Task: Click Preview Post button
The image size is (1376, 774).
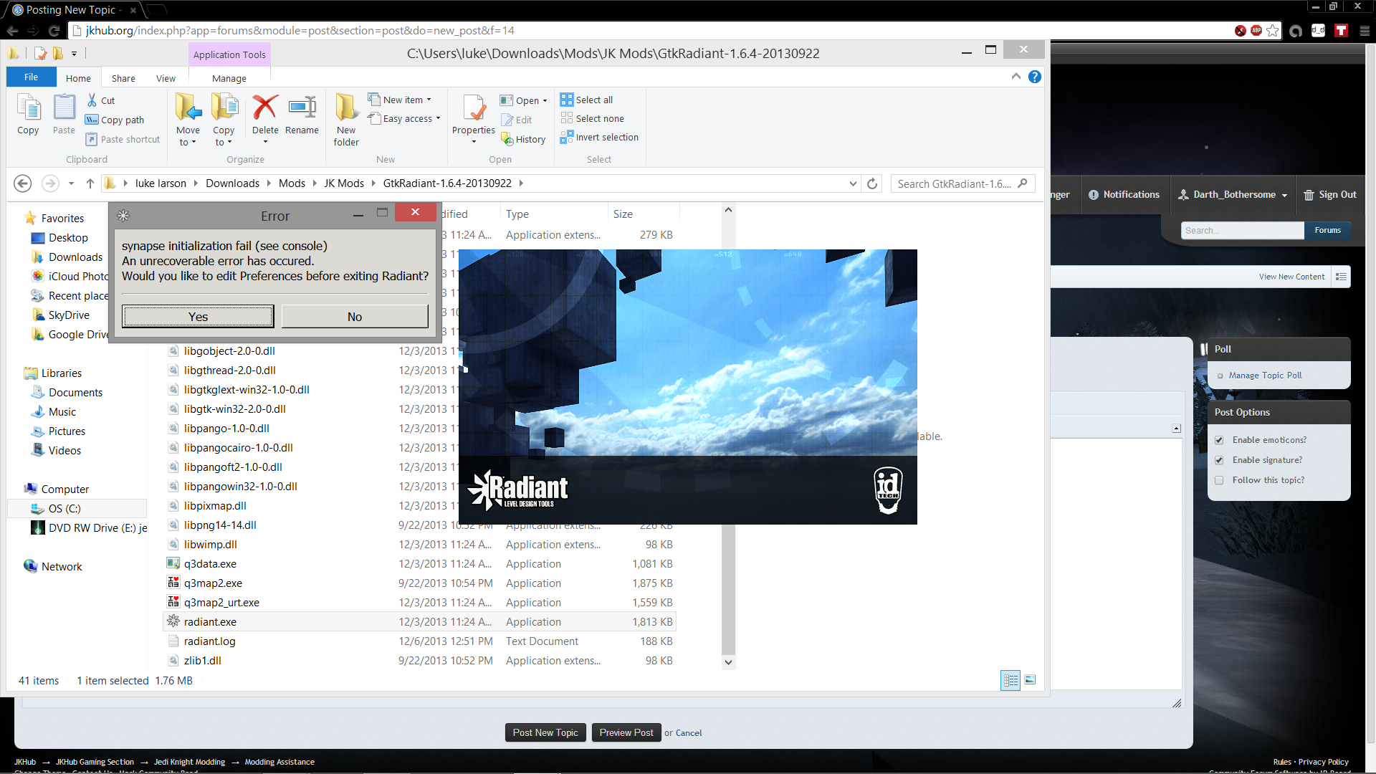Action: coord(626,732)
